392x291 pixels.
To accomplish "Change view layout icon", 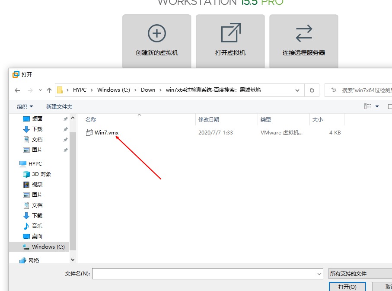I will coord(368,106).
